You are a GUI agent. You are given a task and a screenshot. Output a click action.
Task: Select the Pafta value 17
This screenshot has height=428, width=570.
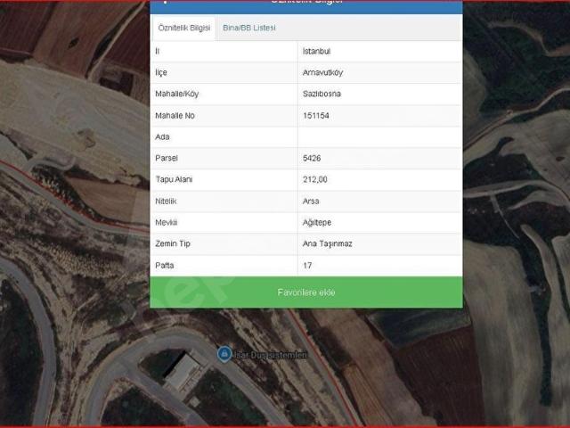(x=307, y=266)
